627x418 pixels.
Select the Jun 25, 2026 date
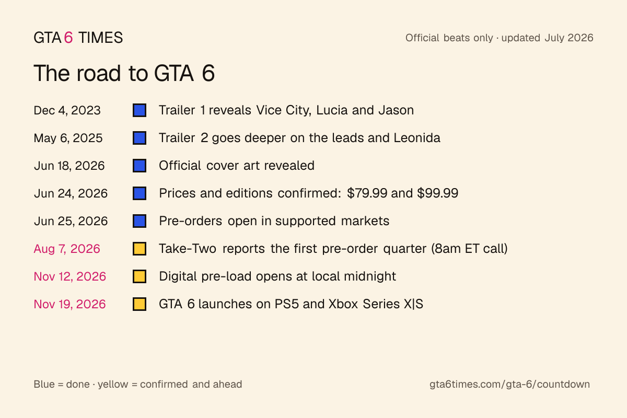pos(71,221)
